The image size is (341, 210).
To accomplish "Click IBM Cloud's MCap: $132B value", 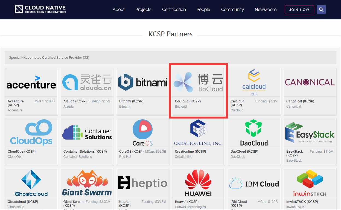I will [267, 202].
